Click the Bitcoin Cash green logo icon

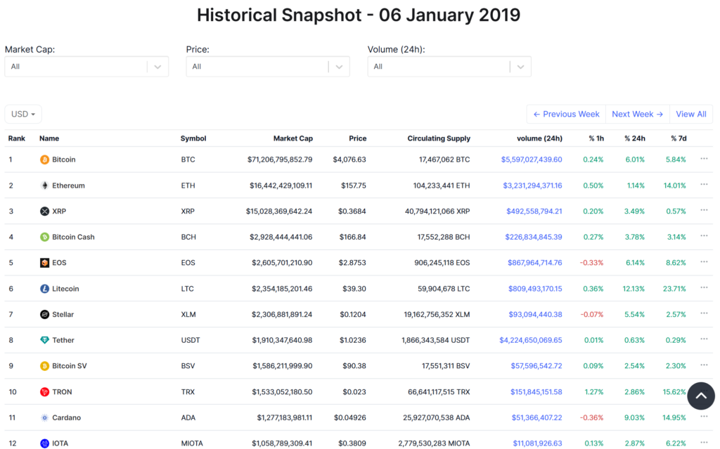tap(44, 237)
